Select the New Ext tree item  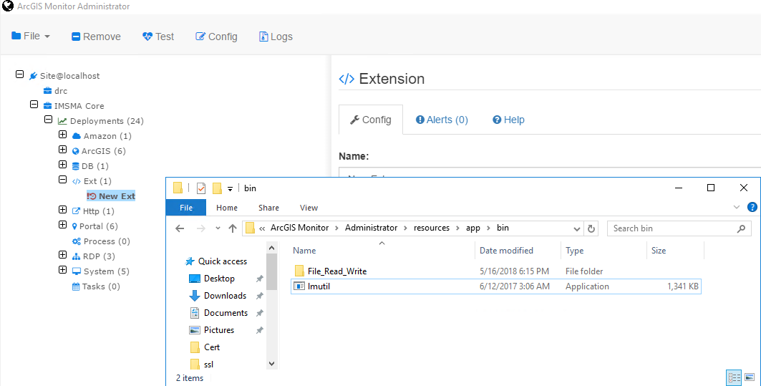coord(111,196)
